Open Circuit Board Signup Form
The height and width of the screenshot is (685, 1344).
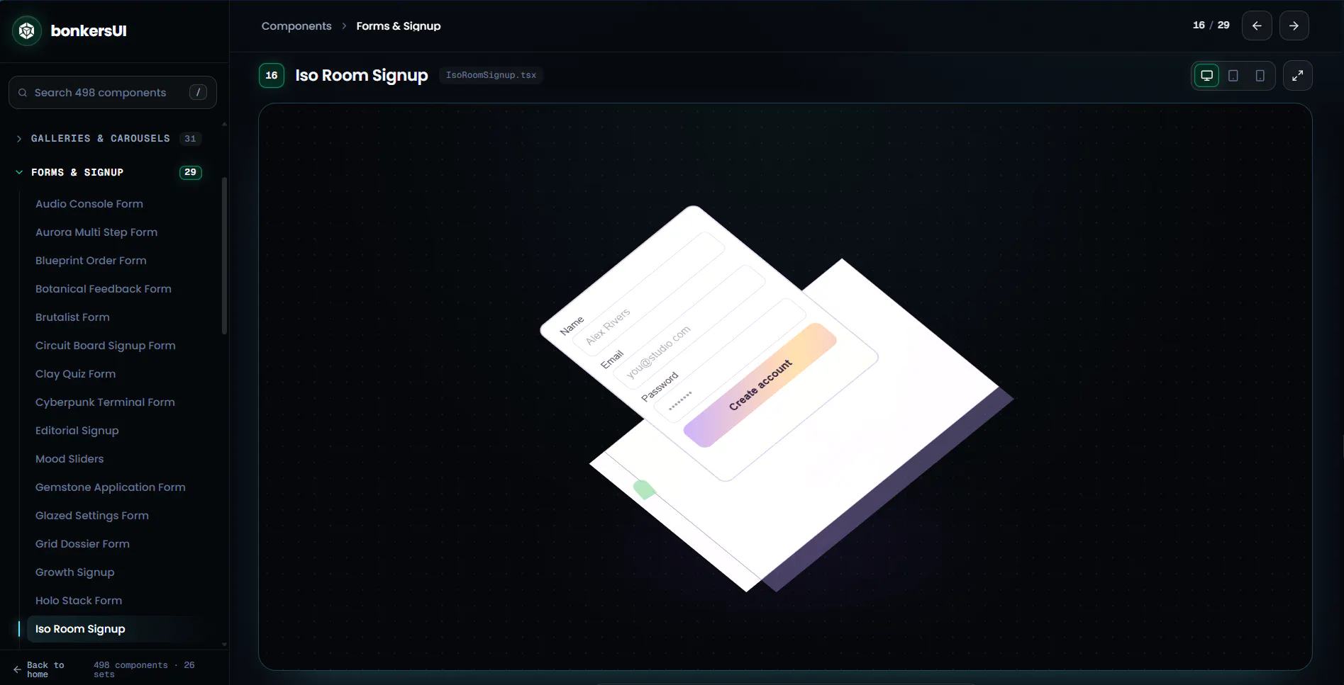[x=106, y=346]
